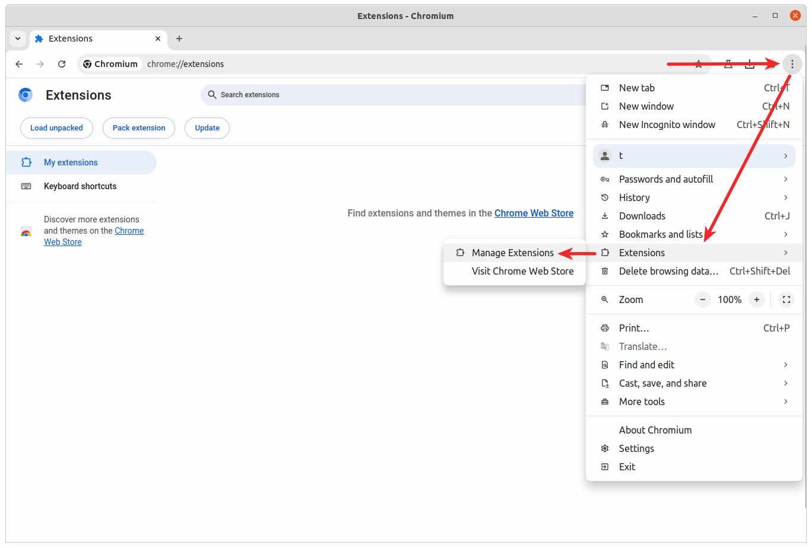This screenshot has width=812, height=548.
Task: Open the tab search dropdown arrow
Action: [18, 39]
